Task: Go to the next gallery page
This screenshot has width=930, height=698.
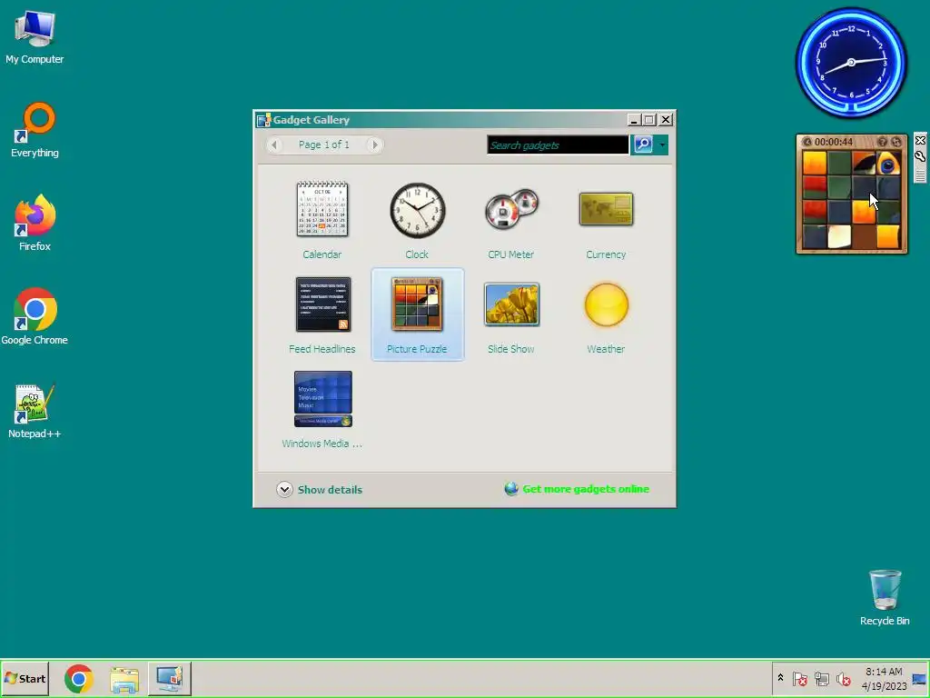Action: pyautogui.click(x=374, y=145)
